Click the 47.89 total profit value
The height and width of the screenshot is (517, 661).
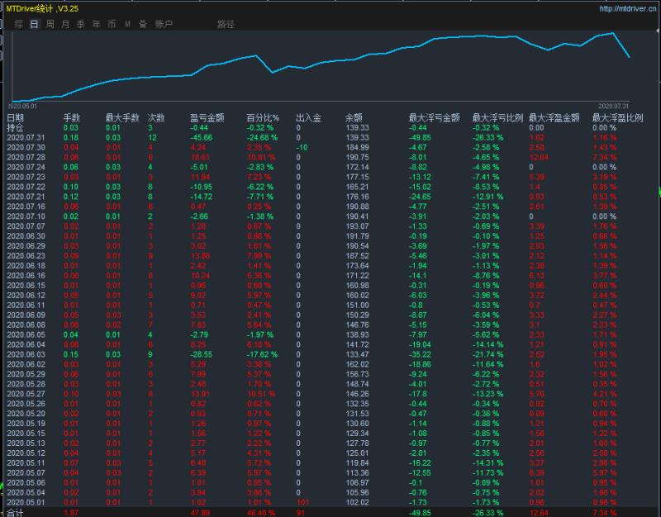pos(200,513)
